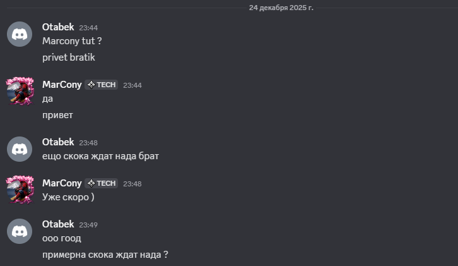Click the "24 декабря 2025 г." date divider

pos(281,8)
